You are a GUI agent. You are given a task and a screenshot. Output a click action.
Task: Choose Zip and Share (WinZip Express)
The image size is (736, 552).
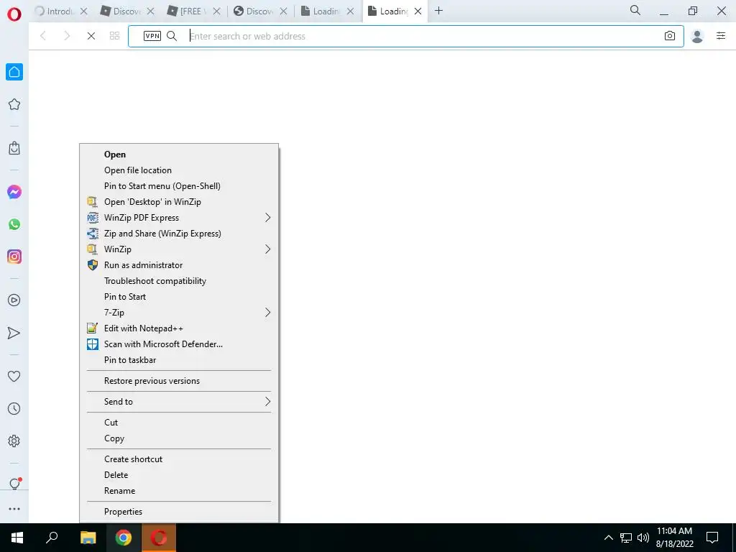click(179, 234)
